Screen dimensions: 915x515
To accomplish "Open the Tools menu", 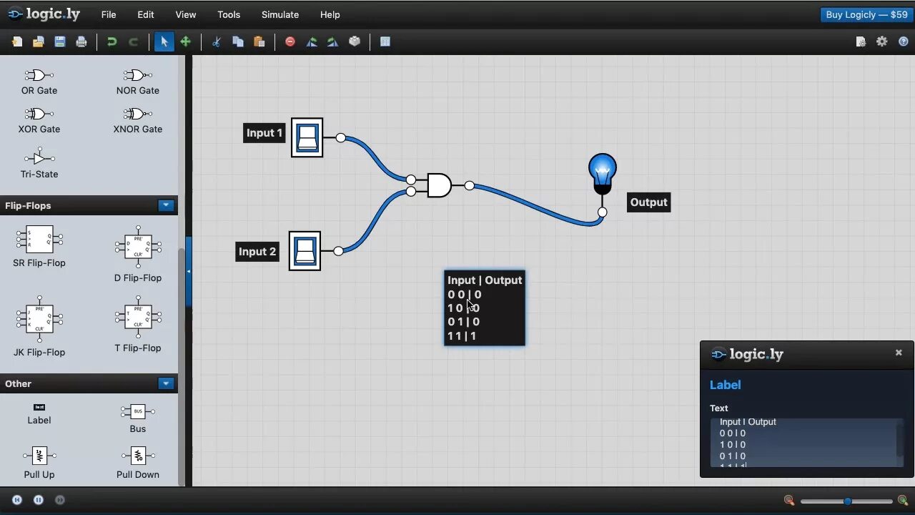I will [228, 14].
